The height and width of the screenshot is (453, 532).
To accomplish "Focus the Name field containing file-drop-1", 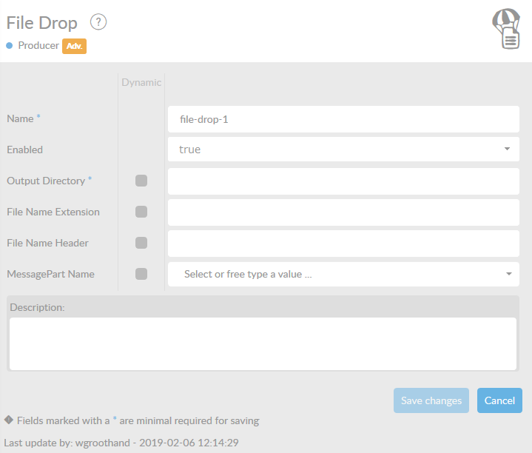I will click(x=343, y=118).
